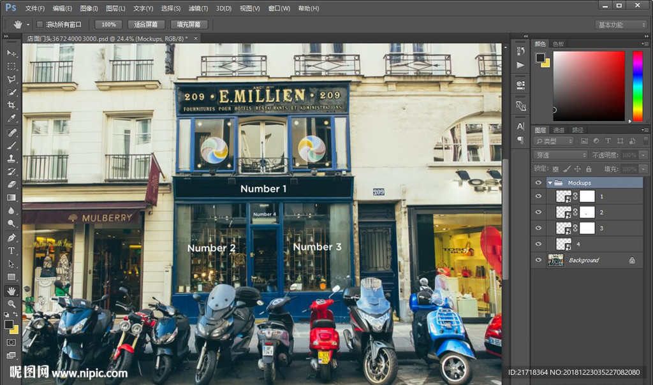Hide layer 1 visibility eye

pos(538,196)
